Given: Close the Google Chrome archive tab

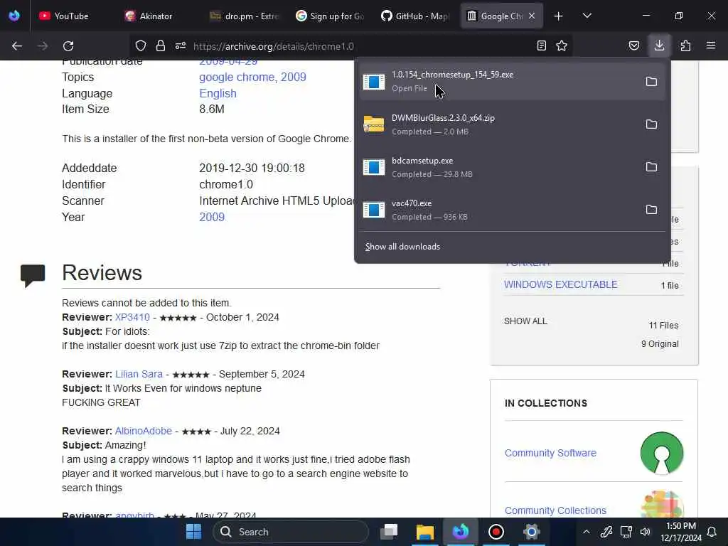Looking at the screenshot, I should pyautogui.click(x=532, y=16).
